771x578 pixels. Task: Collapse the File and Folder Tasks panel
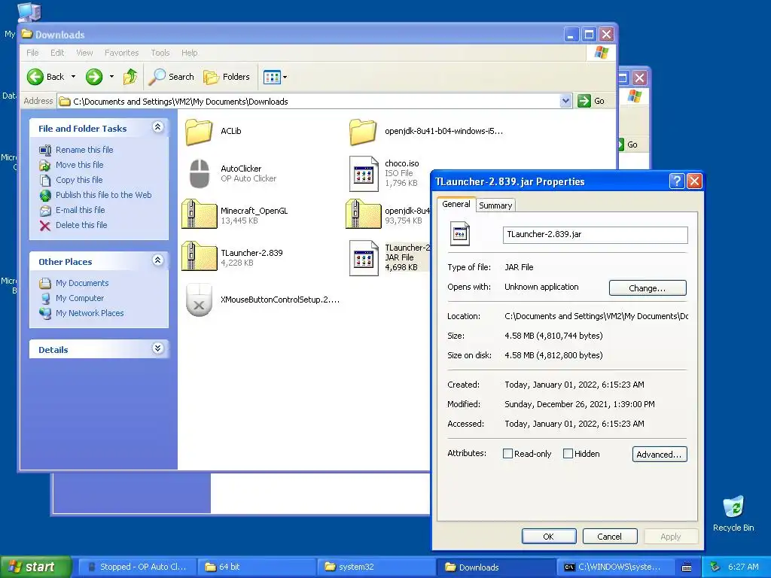[157, 127]
